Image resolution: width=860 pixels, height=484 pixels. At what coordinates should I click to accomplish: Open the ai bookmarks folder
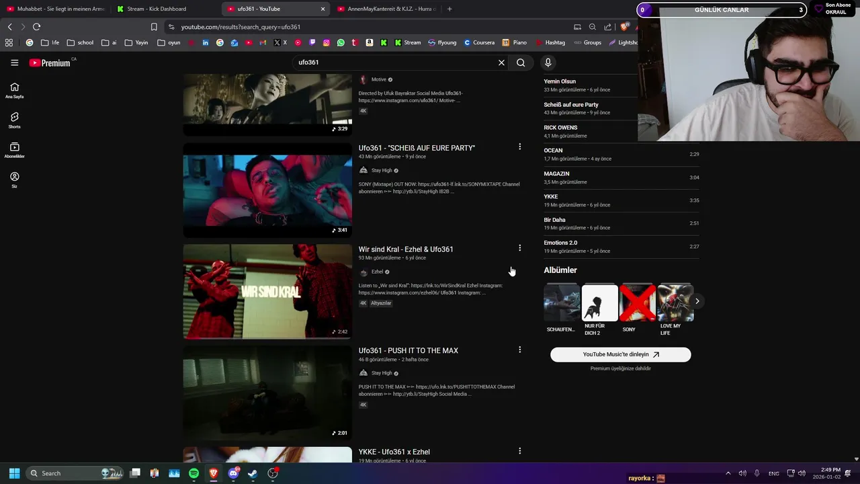109,42
